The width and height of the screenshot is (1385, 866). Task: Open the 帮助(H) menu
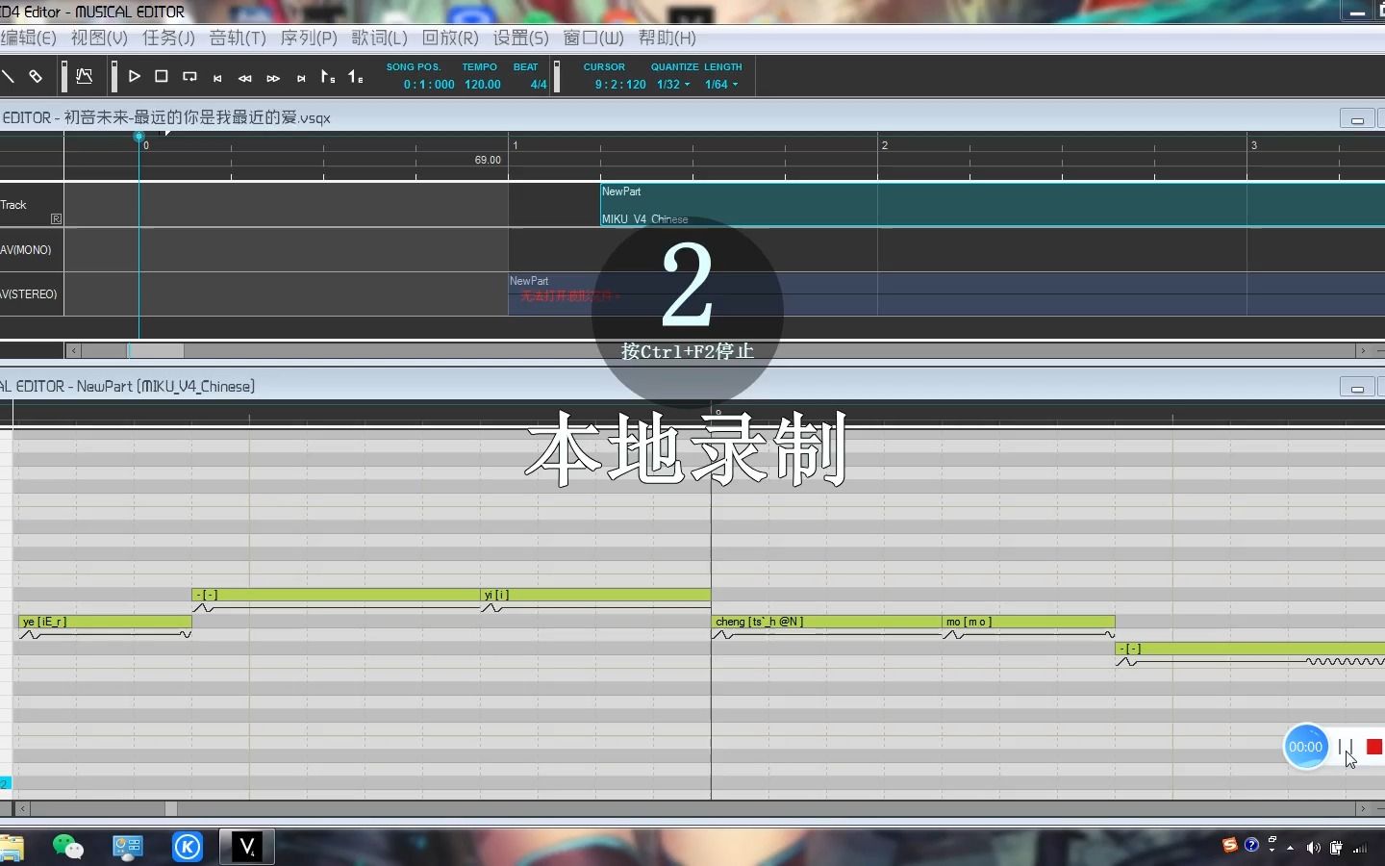click(667, 38)
